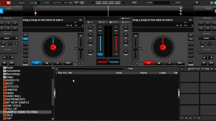Toggle SLIP mode on left deck
The height and width of the screenshot is (121, 216).
[x=26, y=35]
